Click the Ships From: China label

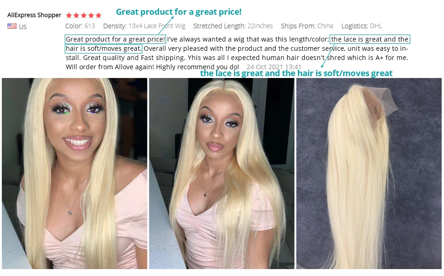point(307,26)
